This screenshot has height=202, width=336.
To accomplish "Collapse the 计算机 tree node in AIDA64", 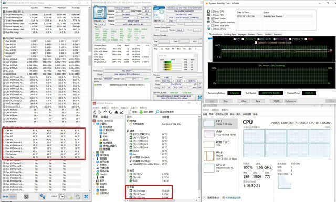I will (94, 124).
